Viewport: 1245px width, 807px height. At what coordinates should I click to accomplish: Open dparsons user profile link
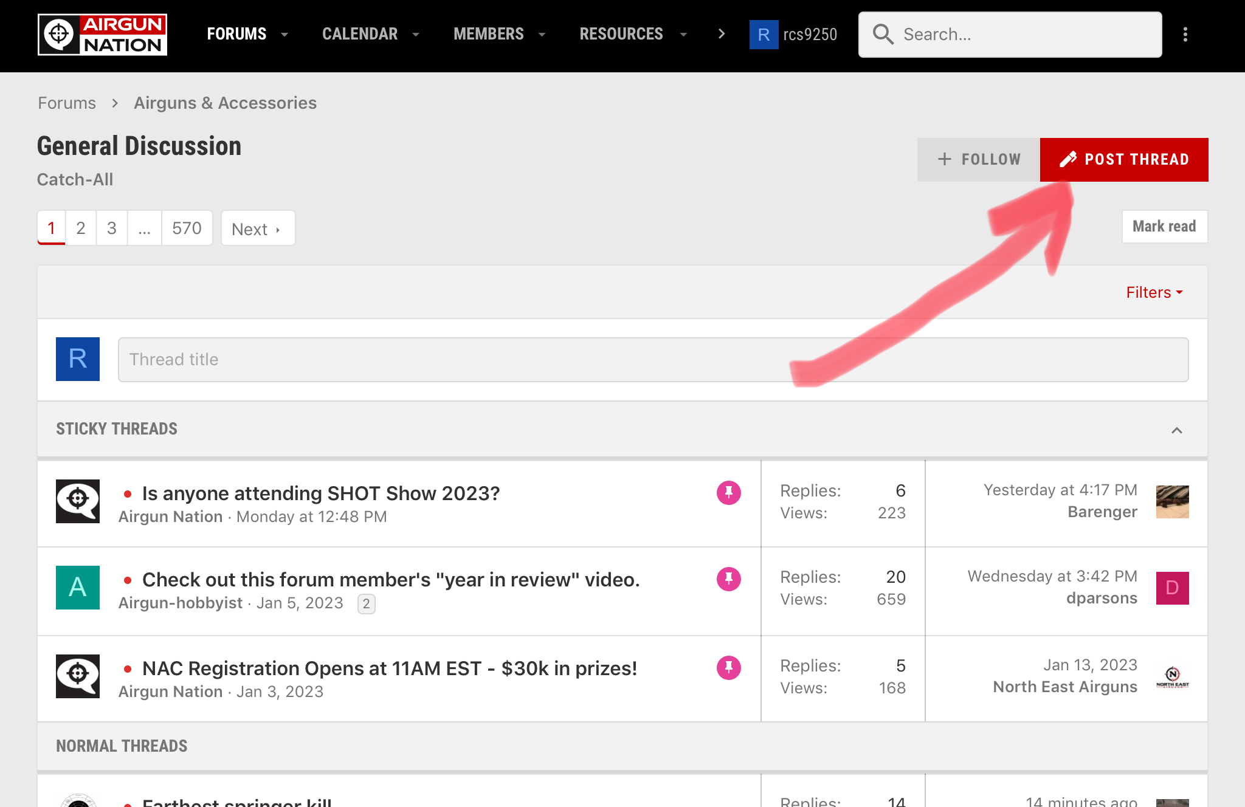tap(1102, 598)
